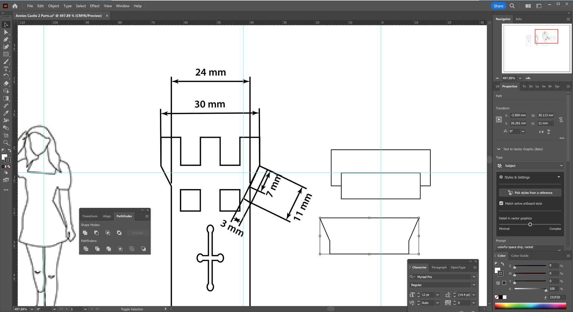This screenshot has width=573, height=312.
Task: Collapse the Text to Vector Graphic section
Action: [499, 149]
